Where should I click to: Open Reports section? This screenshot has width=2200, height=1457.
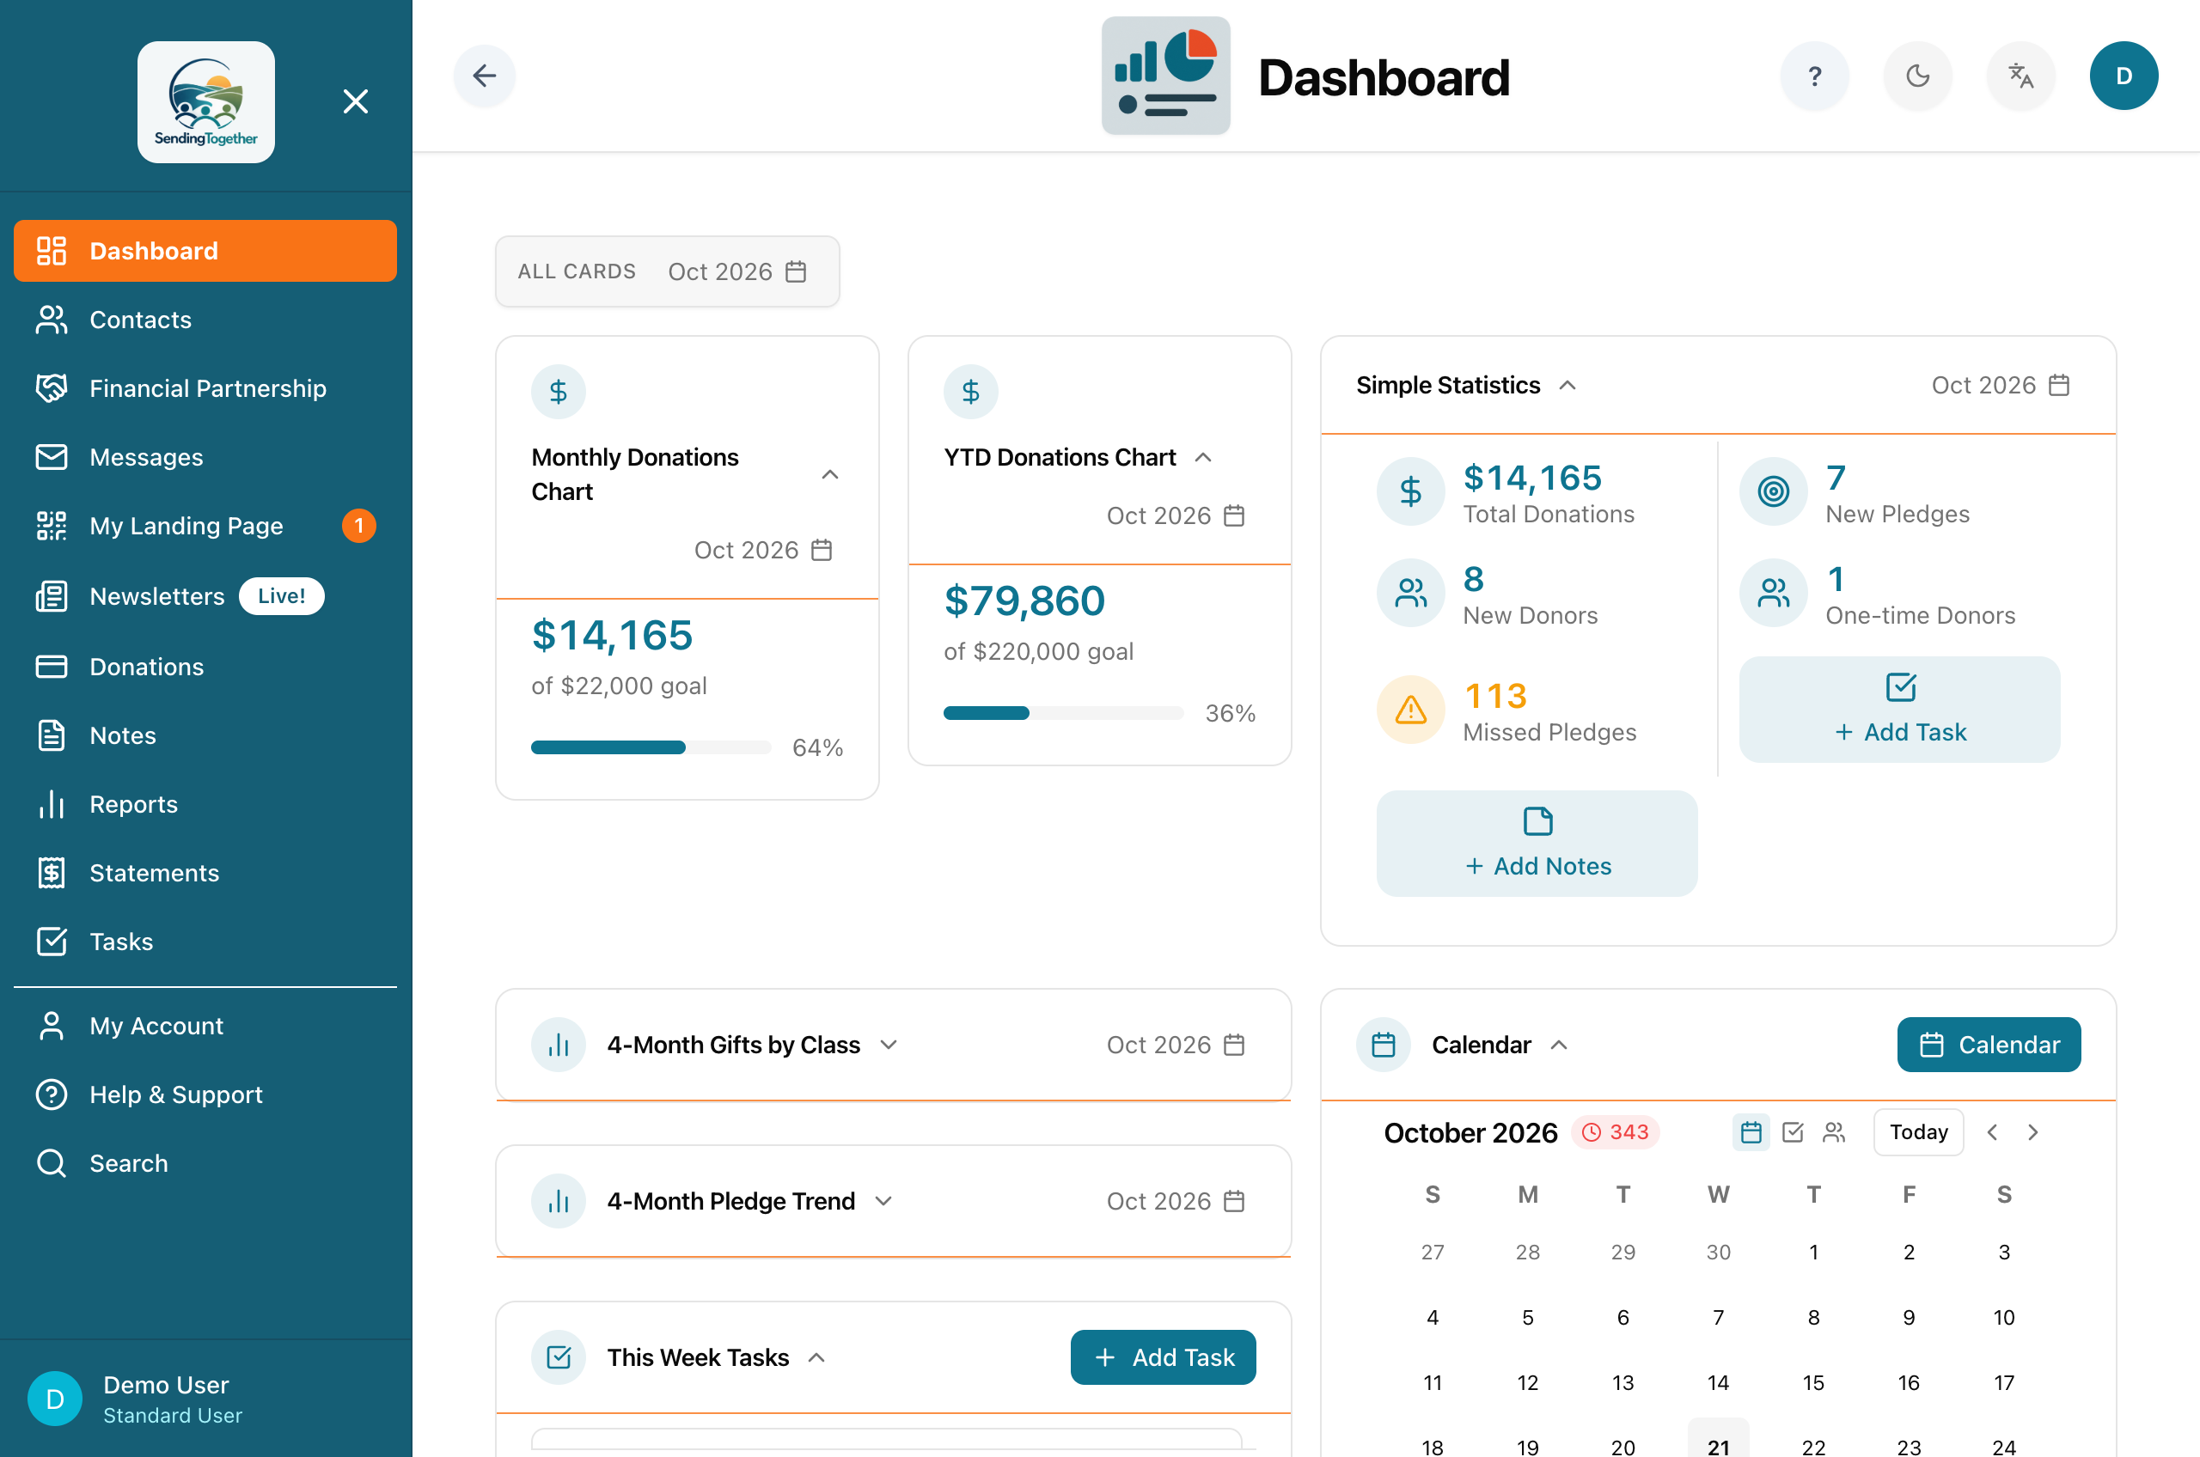pyautogui.click(x=205, y=804)
